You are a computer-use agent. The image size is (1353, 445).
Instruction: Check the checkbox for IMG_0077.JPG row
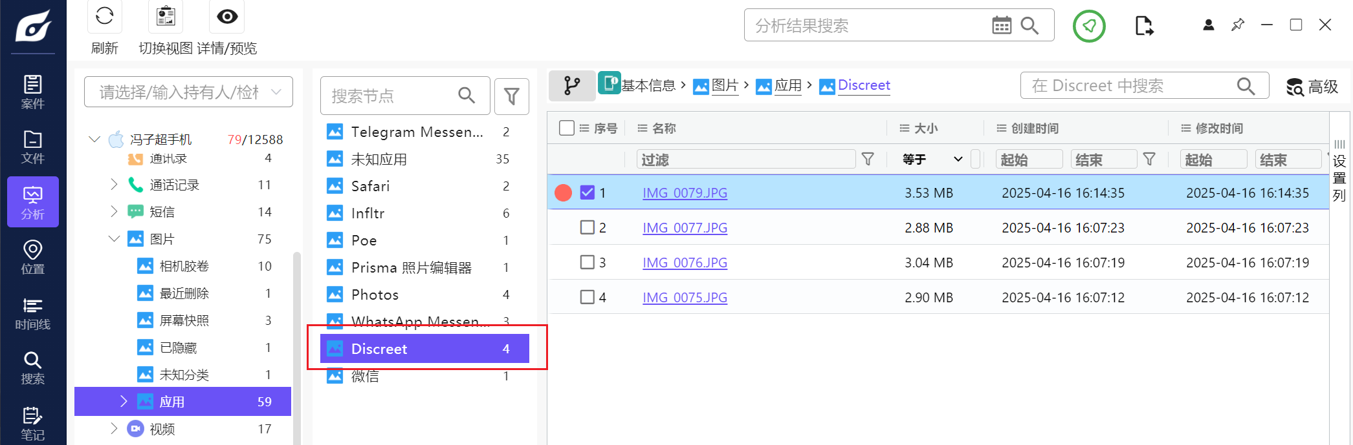coord(587,227)
